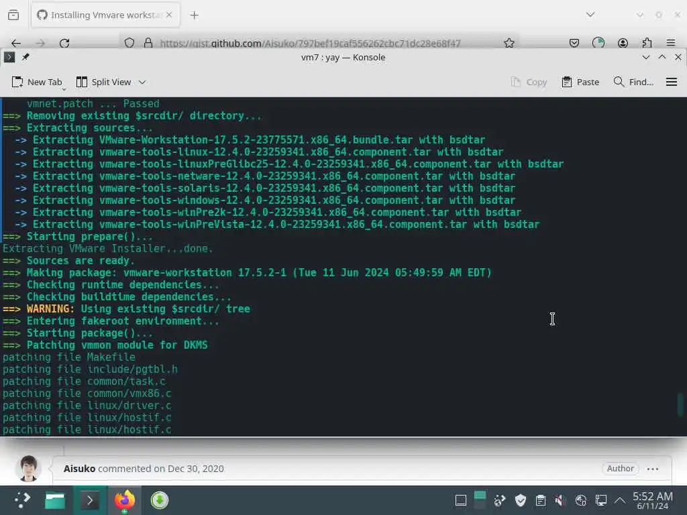Click the virtual desktop pager in tray
The image size is (687, 515).
[480, 500]
